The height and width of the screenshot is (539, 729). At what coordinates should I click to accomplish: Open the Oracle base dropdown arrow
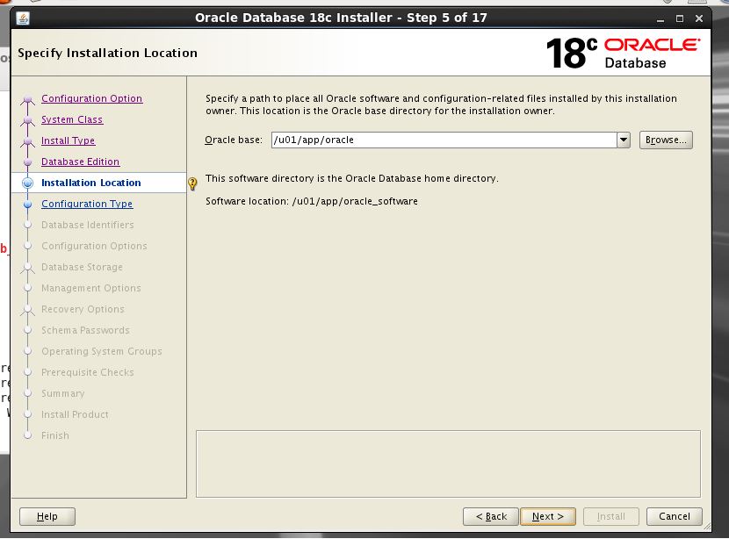(624, 140)
